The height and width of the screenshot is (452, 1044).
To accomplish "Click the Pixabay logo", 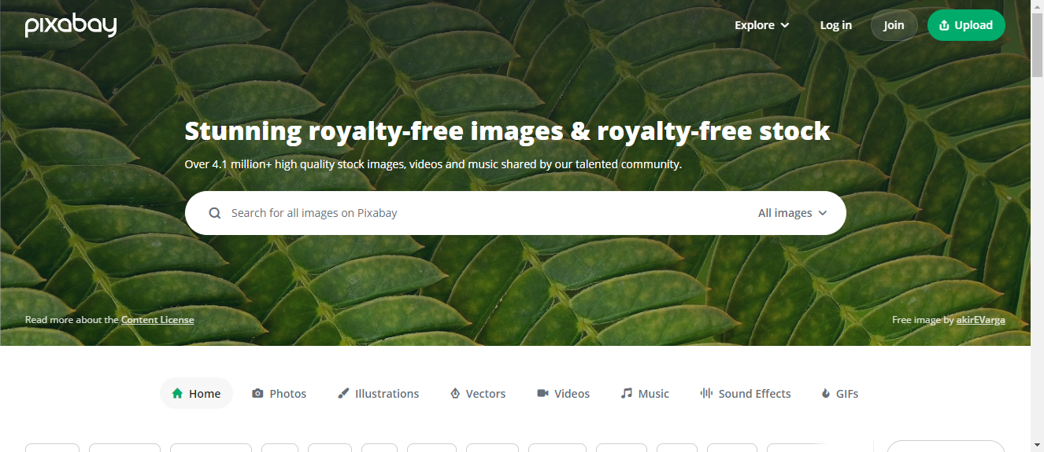I will pyautogui.click(x=71, y=25).
